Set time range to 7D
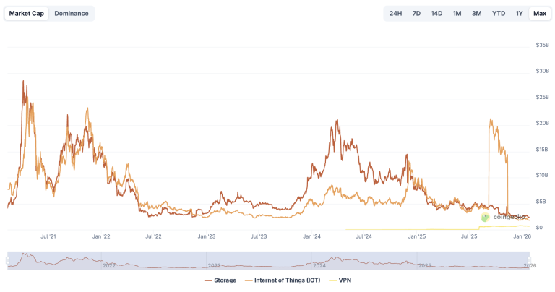The image size is (555, 292). [x=416, y=14]
